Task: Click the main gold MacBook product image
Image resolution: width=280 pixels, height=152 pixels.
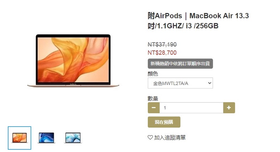Action: click(x=73, y=61)
